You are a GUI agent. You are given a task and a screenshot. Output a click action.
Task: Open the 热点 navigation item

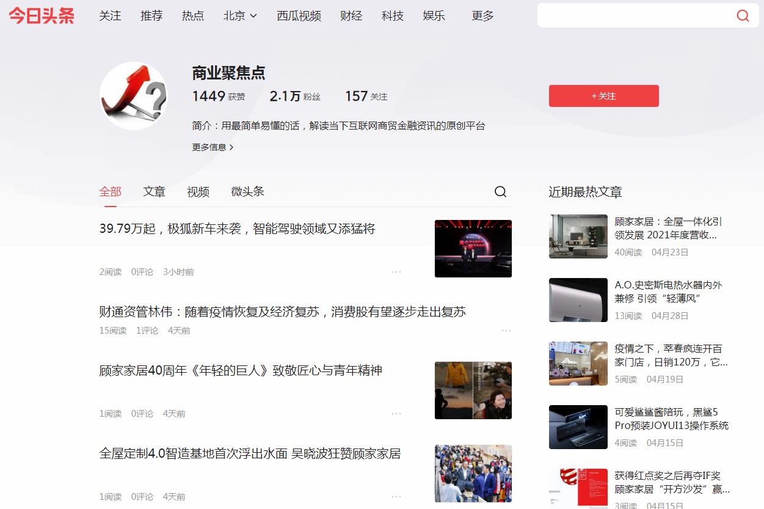[193, 16]
